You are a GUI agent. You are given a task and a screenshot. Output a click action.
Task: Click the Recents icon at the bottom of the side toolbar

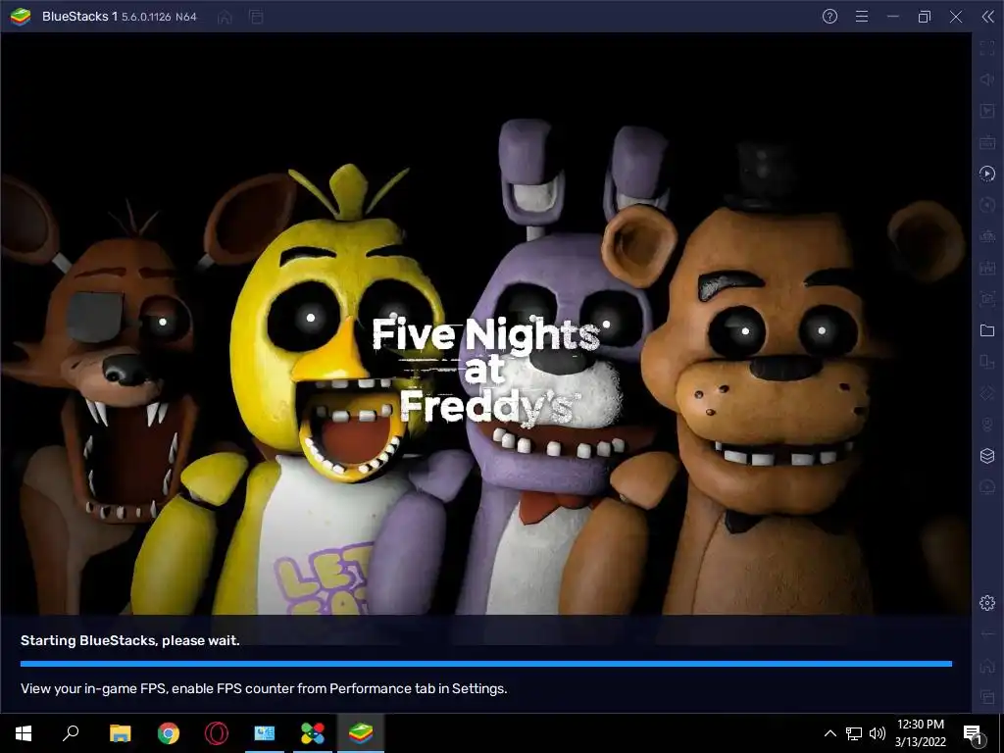pyautogui.click(x=987, y=697)
